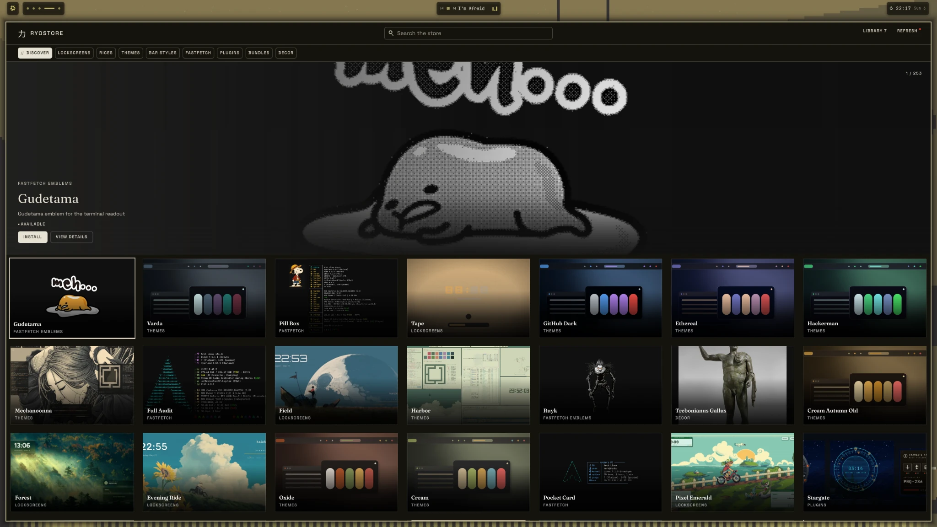The image size is (937, 527).
Task: Skip to next track in media widget
Action: coord(454,8)
